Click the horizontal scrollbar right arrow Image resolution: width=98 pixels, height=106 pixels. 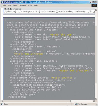[94, 101]
